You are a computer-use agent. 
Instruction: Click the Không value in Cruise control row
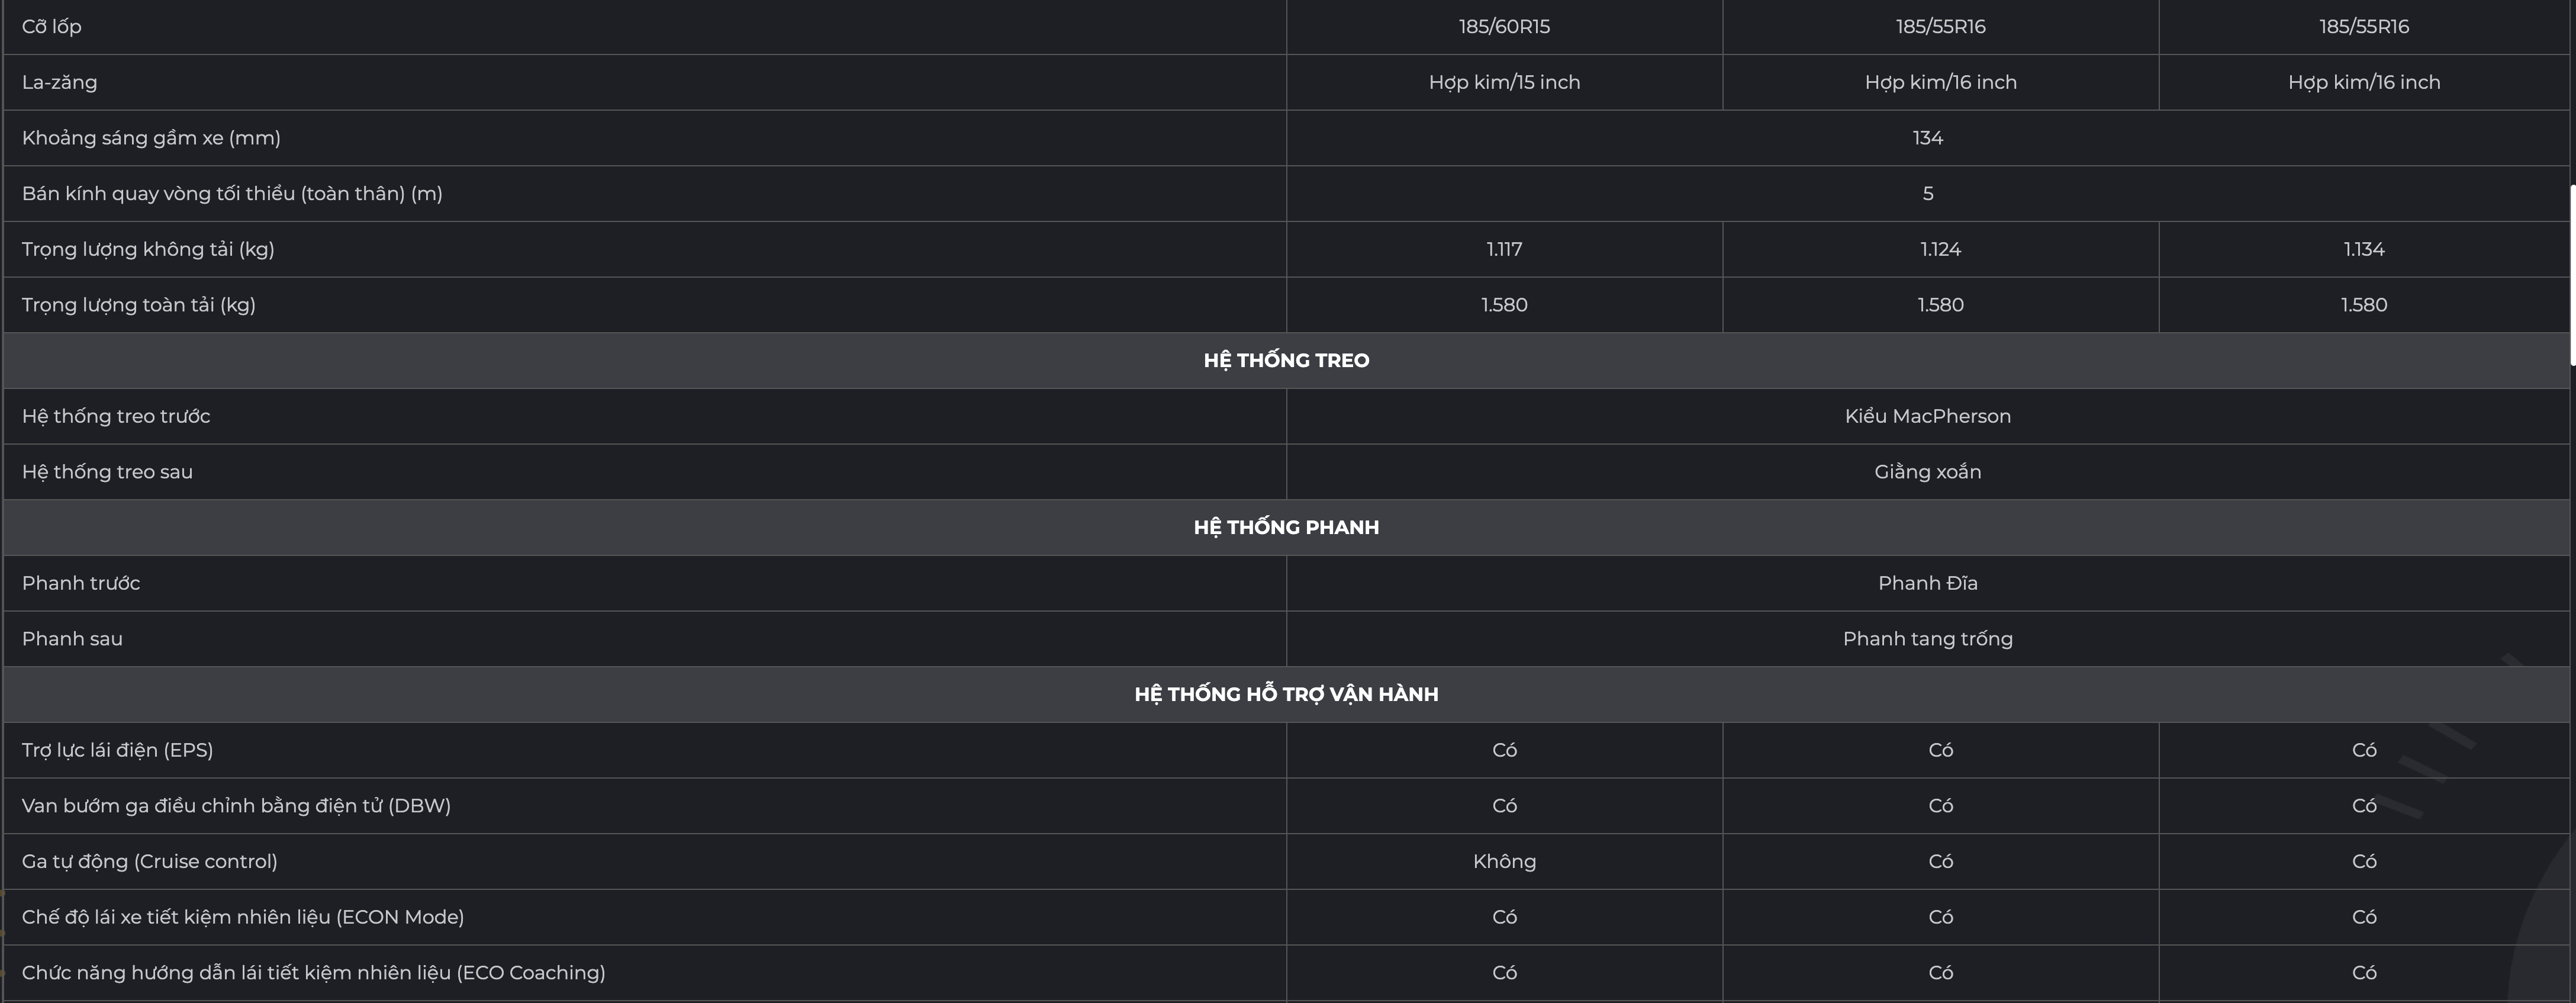(x=1504, y=861)
